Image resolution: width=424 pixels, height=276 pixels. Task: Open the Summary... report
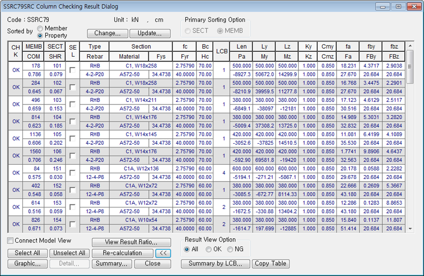(x=112, y=264)
